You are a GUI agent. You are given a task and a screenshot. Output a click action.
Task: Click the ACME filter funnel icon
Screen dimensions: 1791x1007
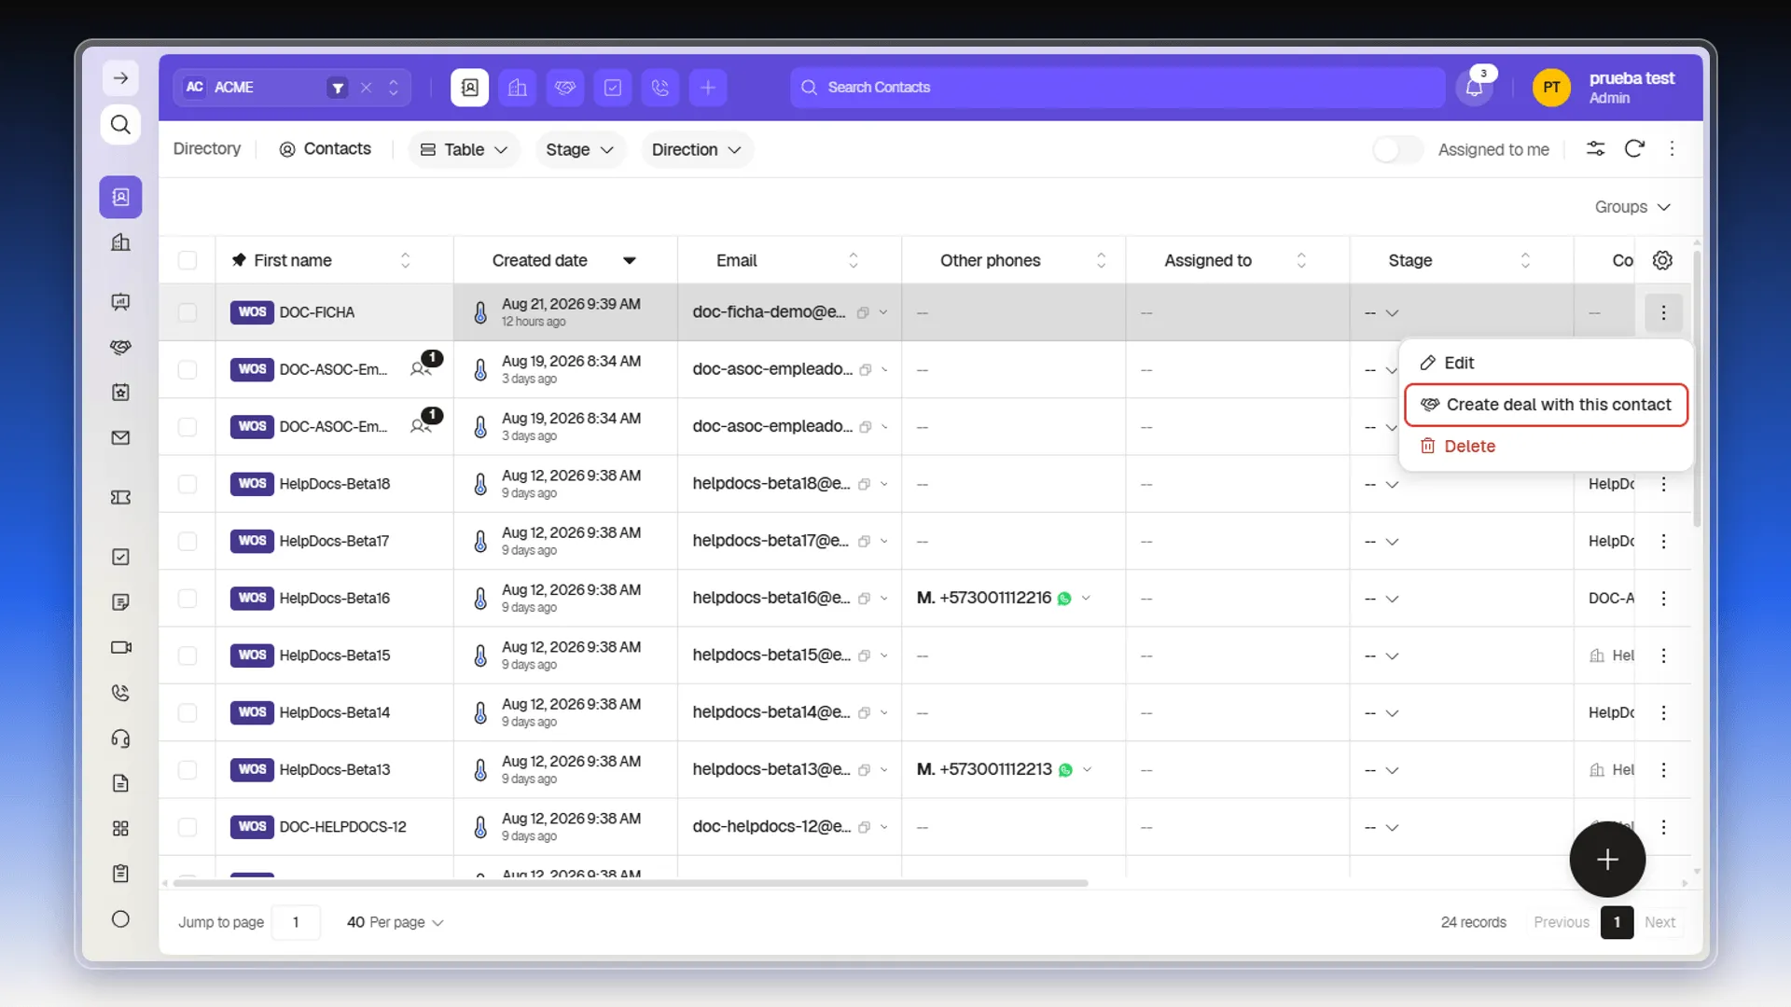coord(338,88)
